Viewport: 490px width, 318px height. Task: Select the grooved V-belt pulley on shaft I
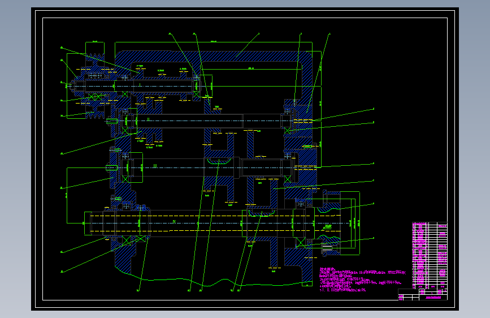point(95,86)
